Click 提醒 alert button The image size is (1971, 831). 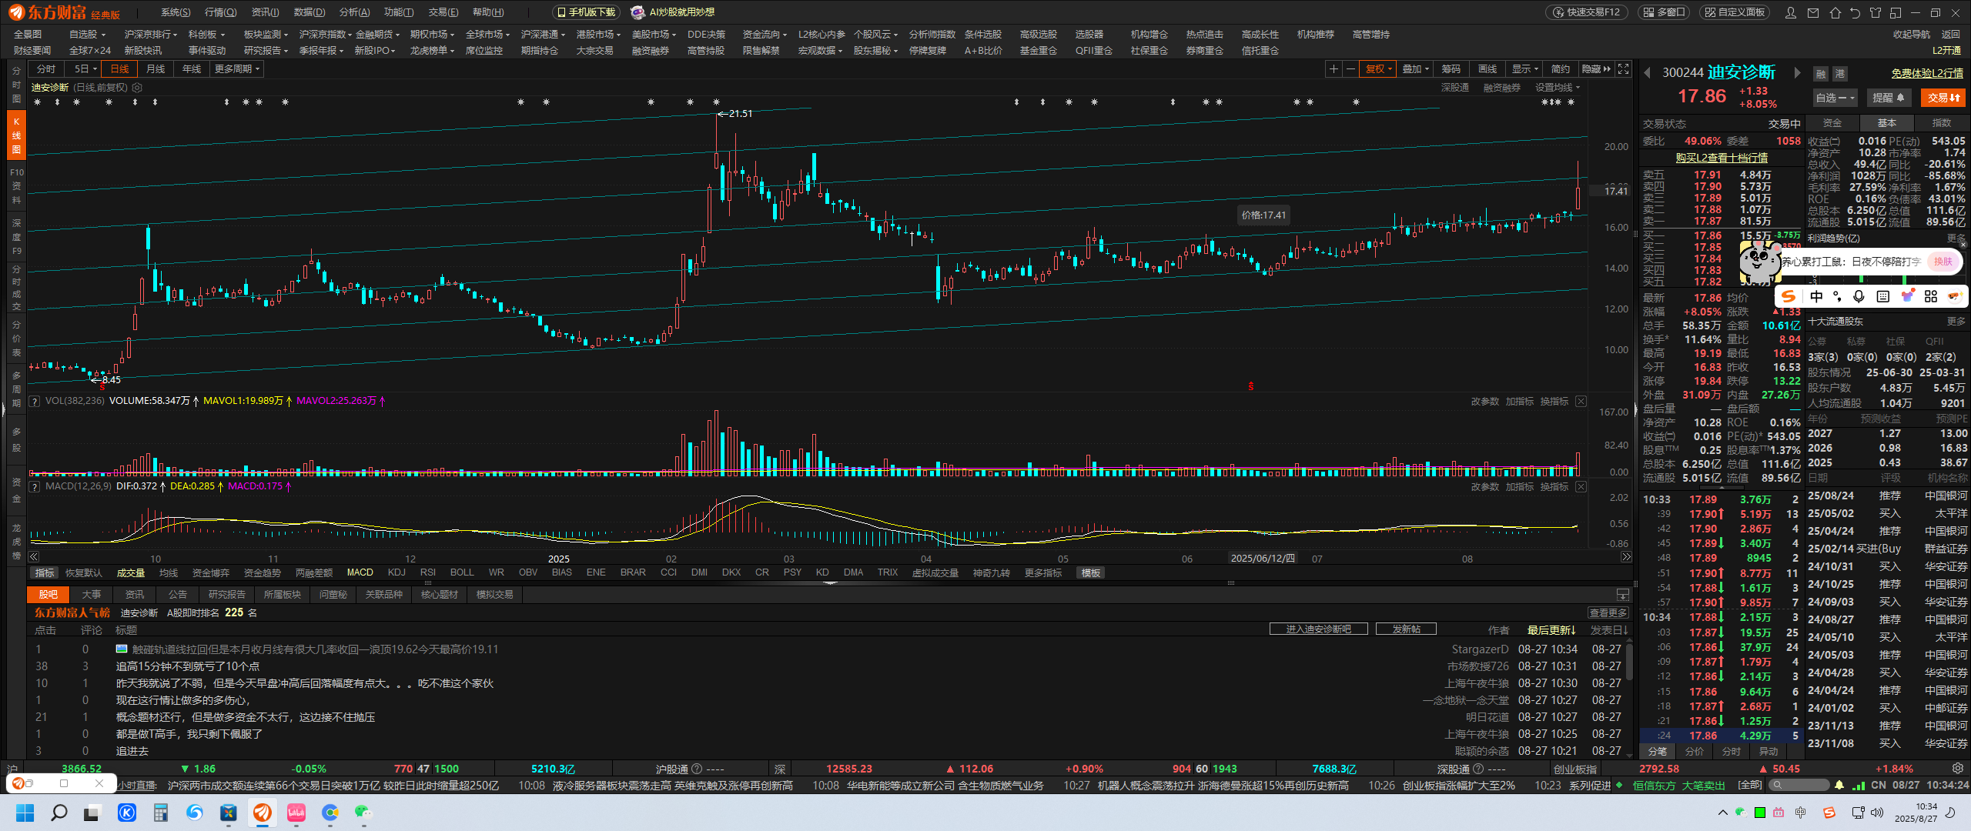tap(1889, 98)
